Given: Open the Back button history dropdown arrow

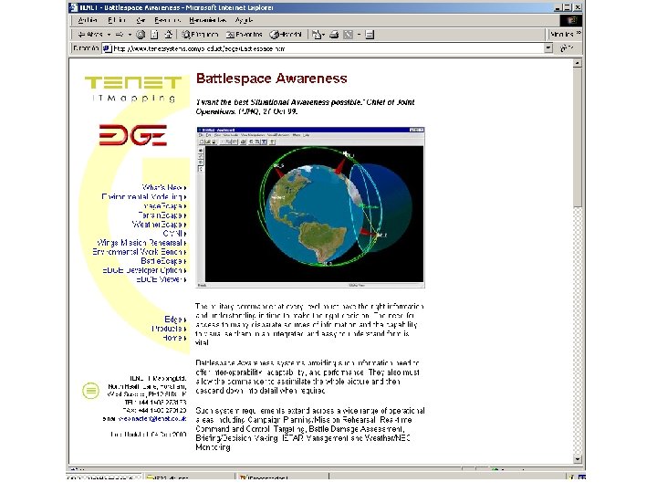Looking at the screenshot, I should [109, 35].
